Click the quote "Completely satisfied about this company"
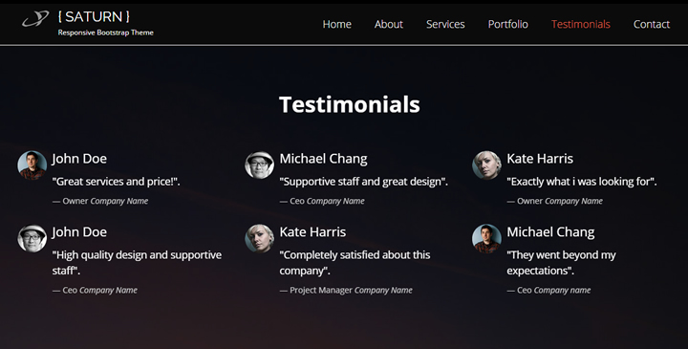Screen dimensions: 688x349 pyautogui.click(x=355, y=263)
